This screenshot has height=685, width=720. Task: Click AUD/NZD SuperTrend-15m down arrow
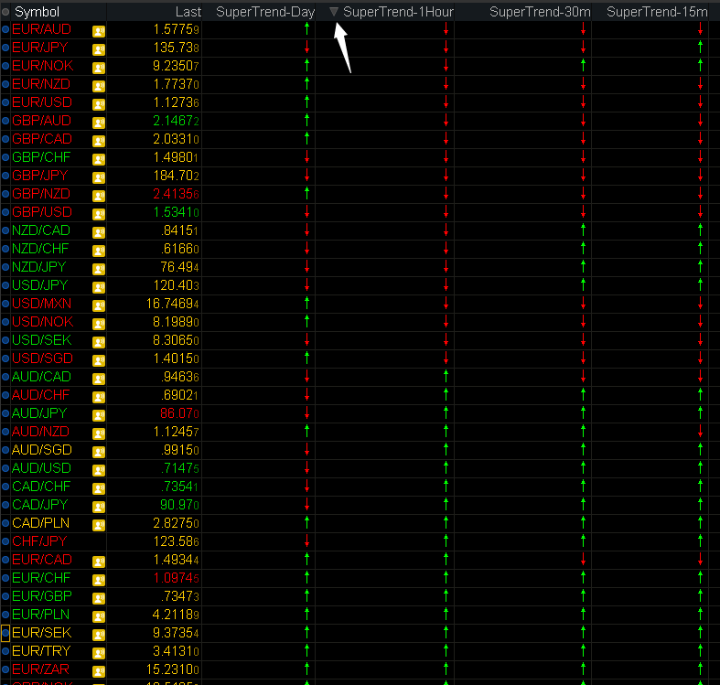700,432
